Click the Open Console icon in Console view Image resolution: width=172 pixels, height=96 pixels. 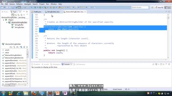161,64
